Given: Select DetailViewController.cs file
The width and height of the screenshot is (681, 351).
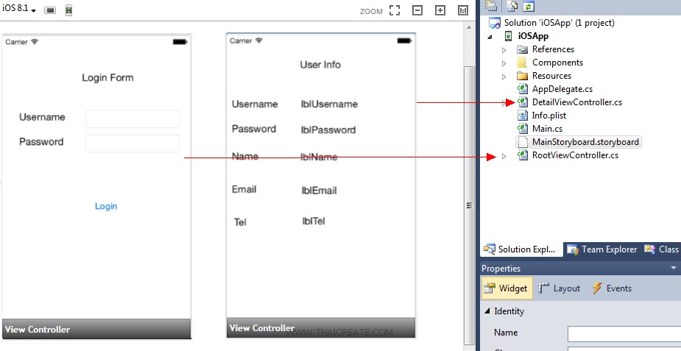Looking at the screenshot, I should [x=576, y=102].
